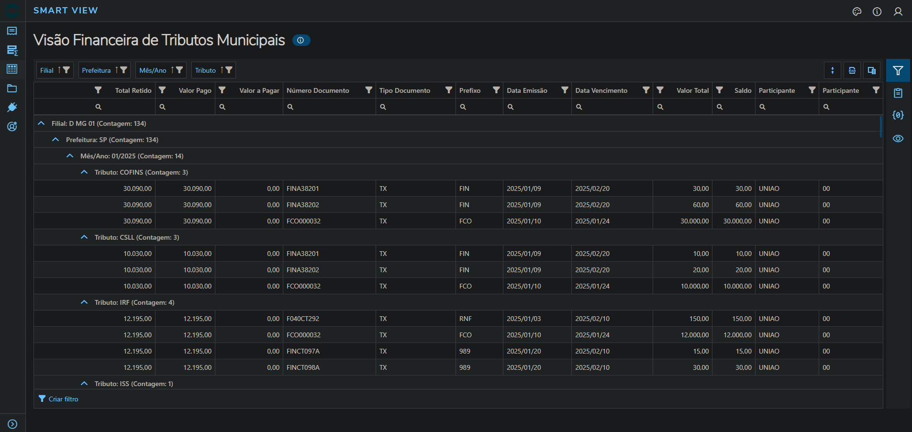Change theme with the palette icon
Image resolution: width=912 pixels, height=432 pixels.
[x=856, y=11]
